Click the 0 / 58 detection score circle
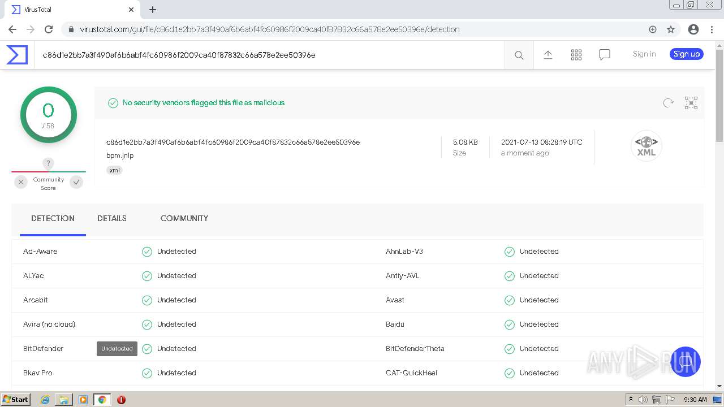The width and height of the screenshot is (724, 407). coord(49,115)
